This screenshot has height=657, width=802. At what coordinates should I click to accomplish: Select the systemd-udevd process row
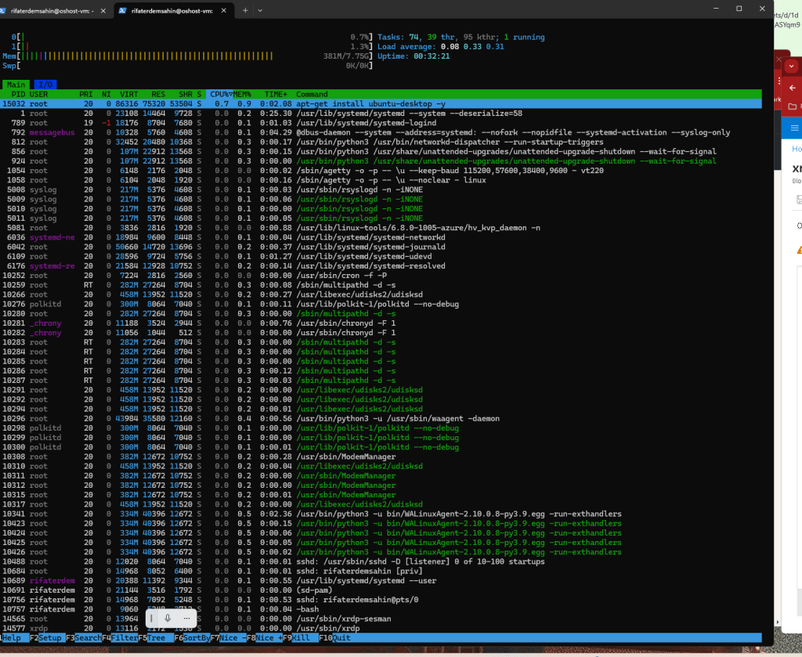point(381,257)
